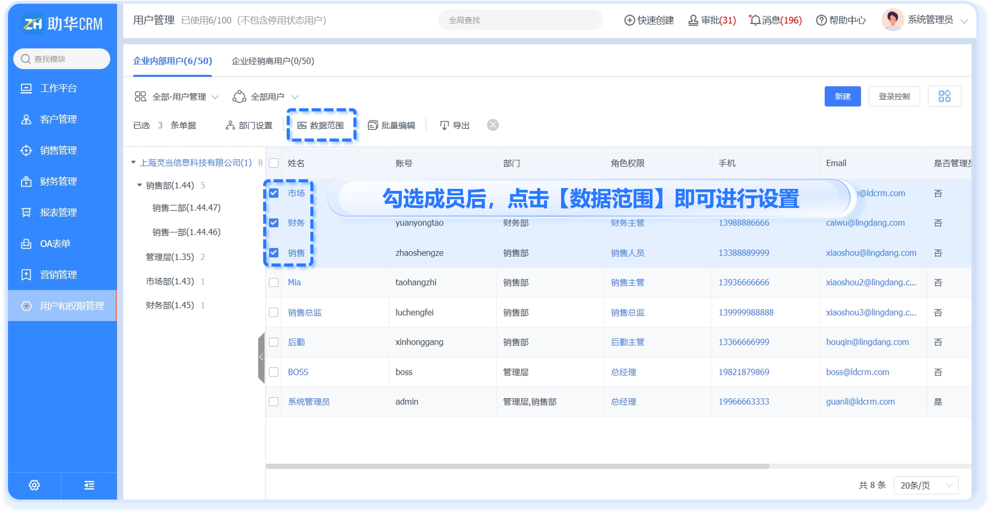This screenshot has width=991, height=514.
Task: Open 客户管理 in the sidebar
Action: coord(58,119)
